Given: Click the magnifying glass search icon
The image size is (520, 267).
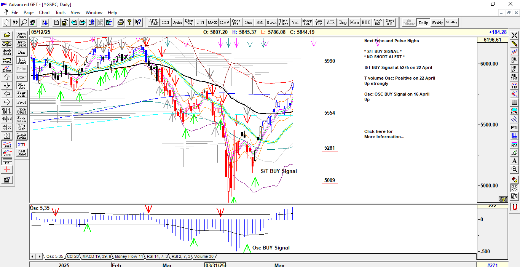Looking at the screenshot, I should pyautogui.click(x=24, y=22).
